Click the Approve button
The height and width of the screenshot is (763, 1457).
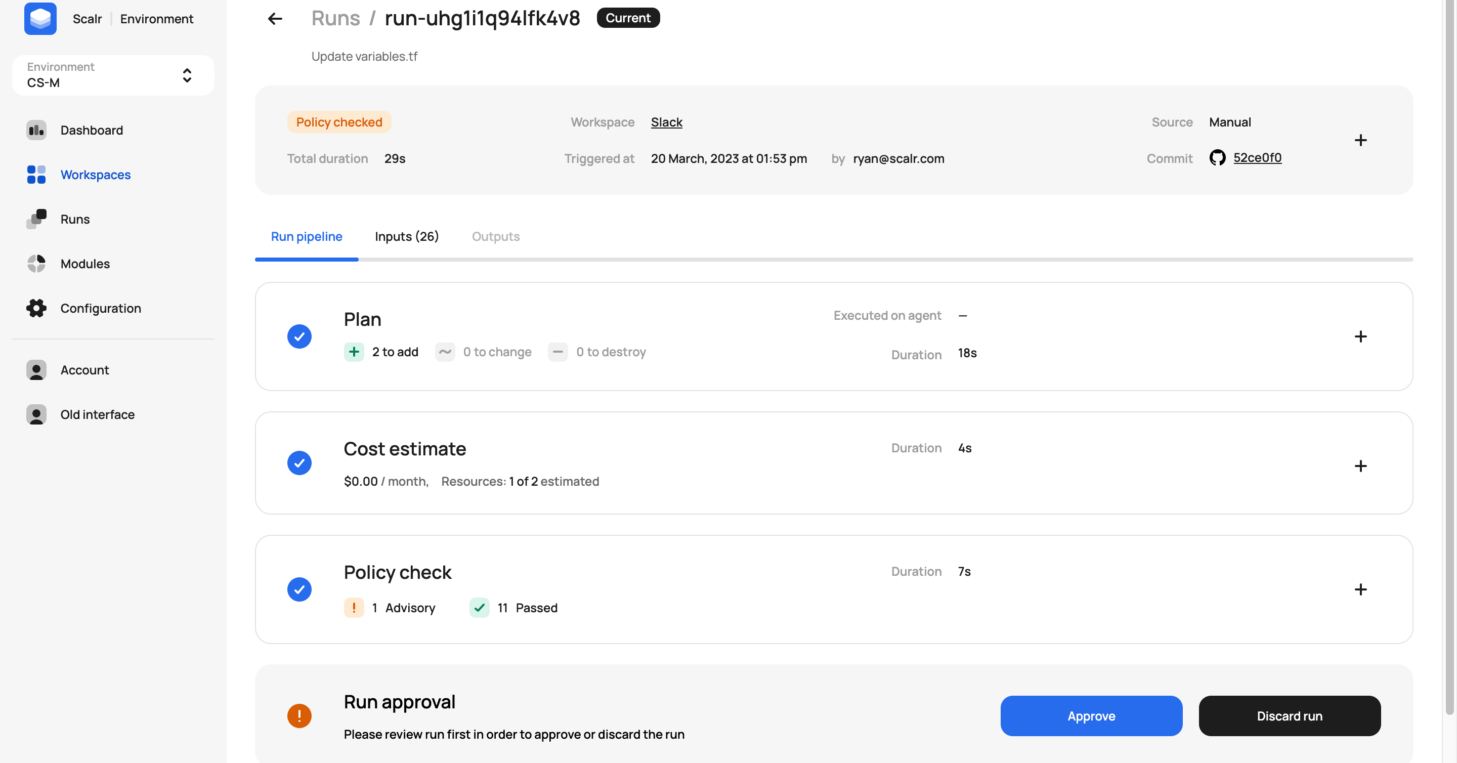(1091, 715)
